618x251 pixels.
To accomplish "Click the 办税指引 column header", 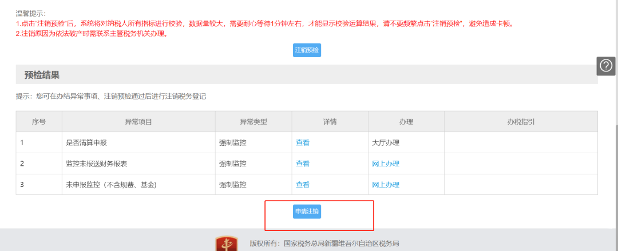I will click(x=521, y=121).
